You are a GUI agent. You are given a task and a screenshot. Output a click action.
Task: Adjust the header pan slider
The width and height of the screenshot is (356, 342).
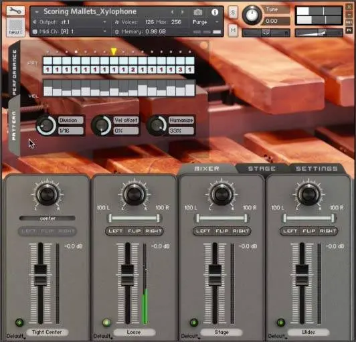click(x=266, y=33)
